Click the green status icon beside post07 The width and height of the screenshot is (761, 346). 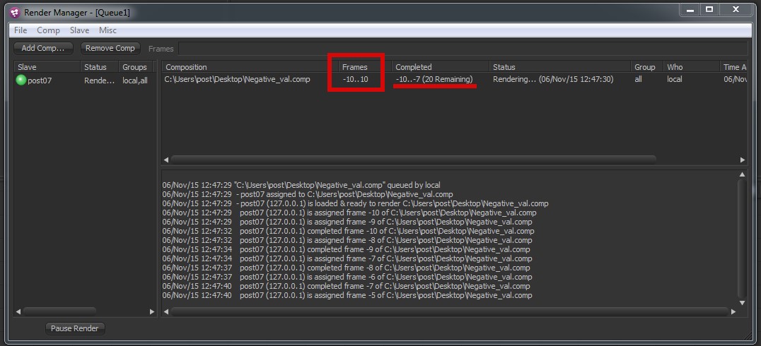coord(21,80)
